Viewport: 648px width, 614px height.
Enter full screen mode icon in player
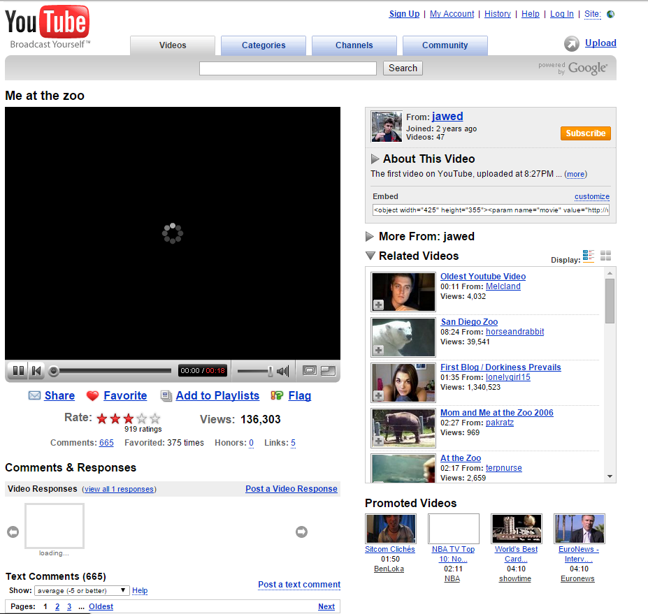pyautogui.click(x=328, y=370)
